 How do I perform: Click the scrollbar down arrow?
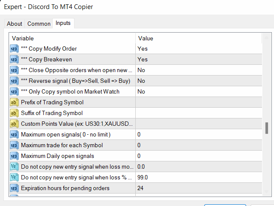266,191
